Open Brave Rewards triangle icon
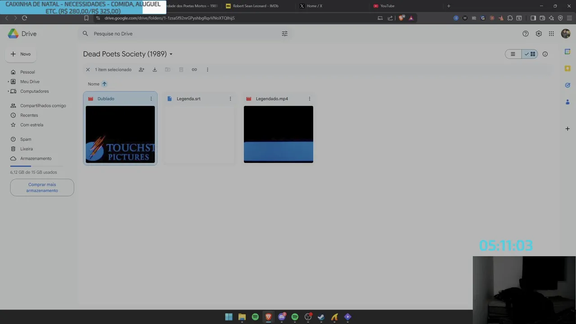Screen dimensions: 576x324 (411, 18)
